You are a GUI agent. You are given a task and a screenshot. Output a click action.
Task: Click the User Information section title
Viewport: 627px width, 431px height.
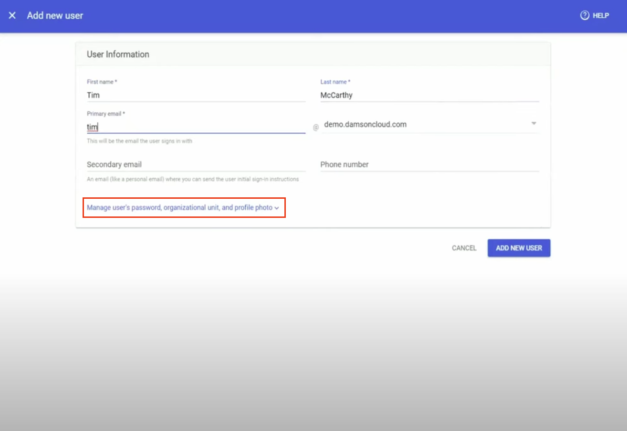click(x=118, y=54)
